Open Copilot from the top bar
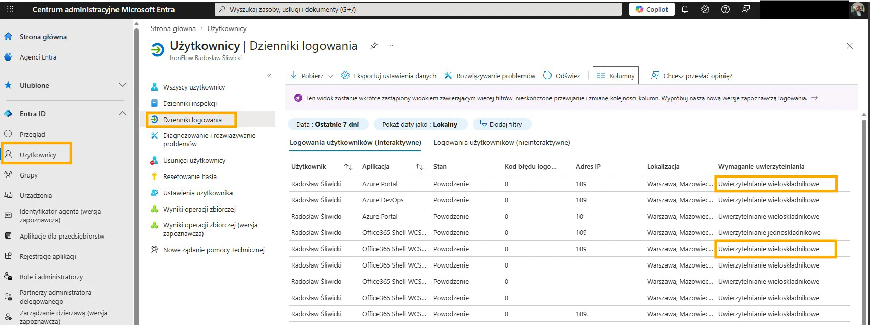870x325 pixels. 652,9
